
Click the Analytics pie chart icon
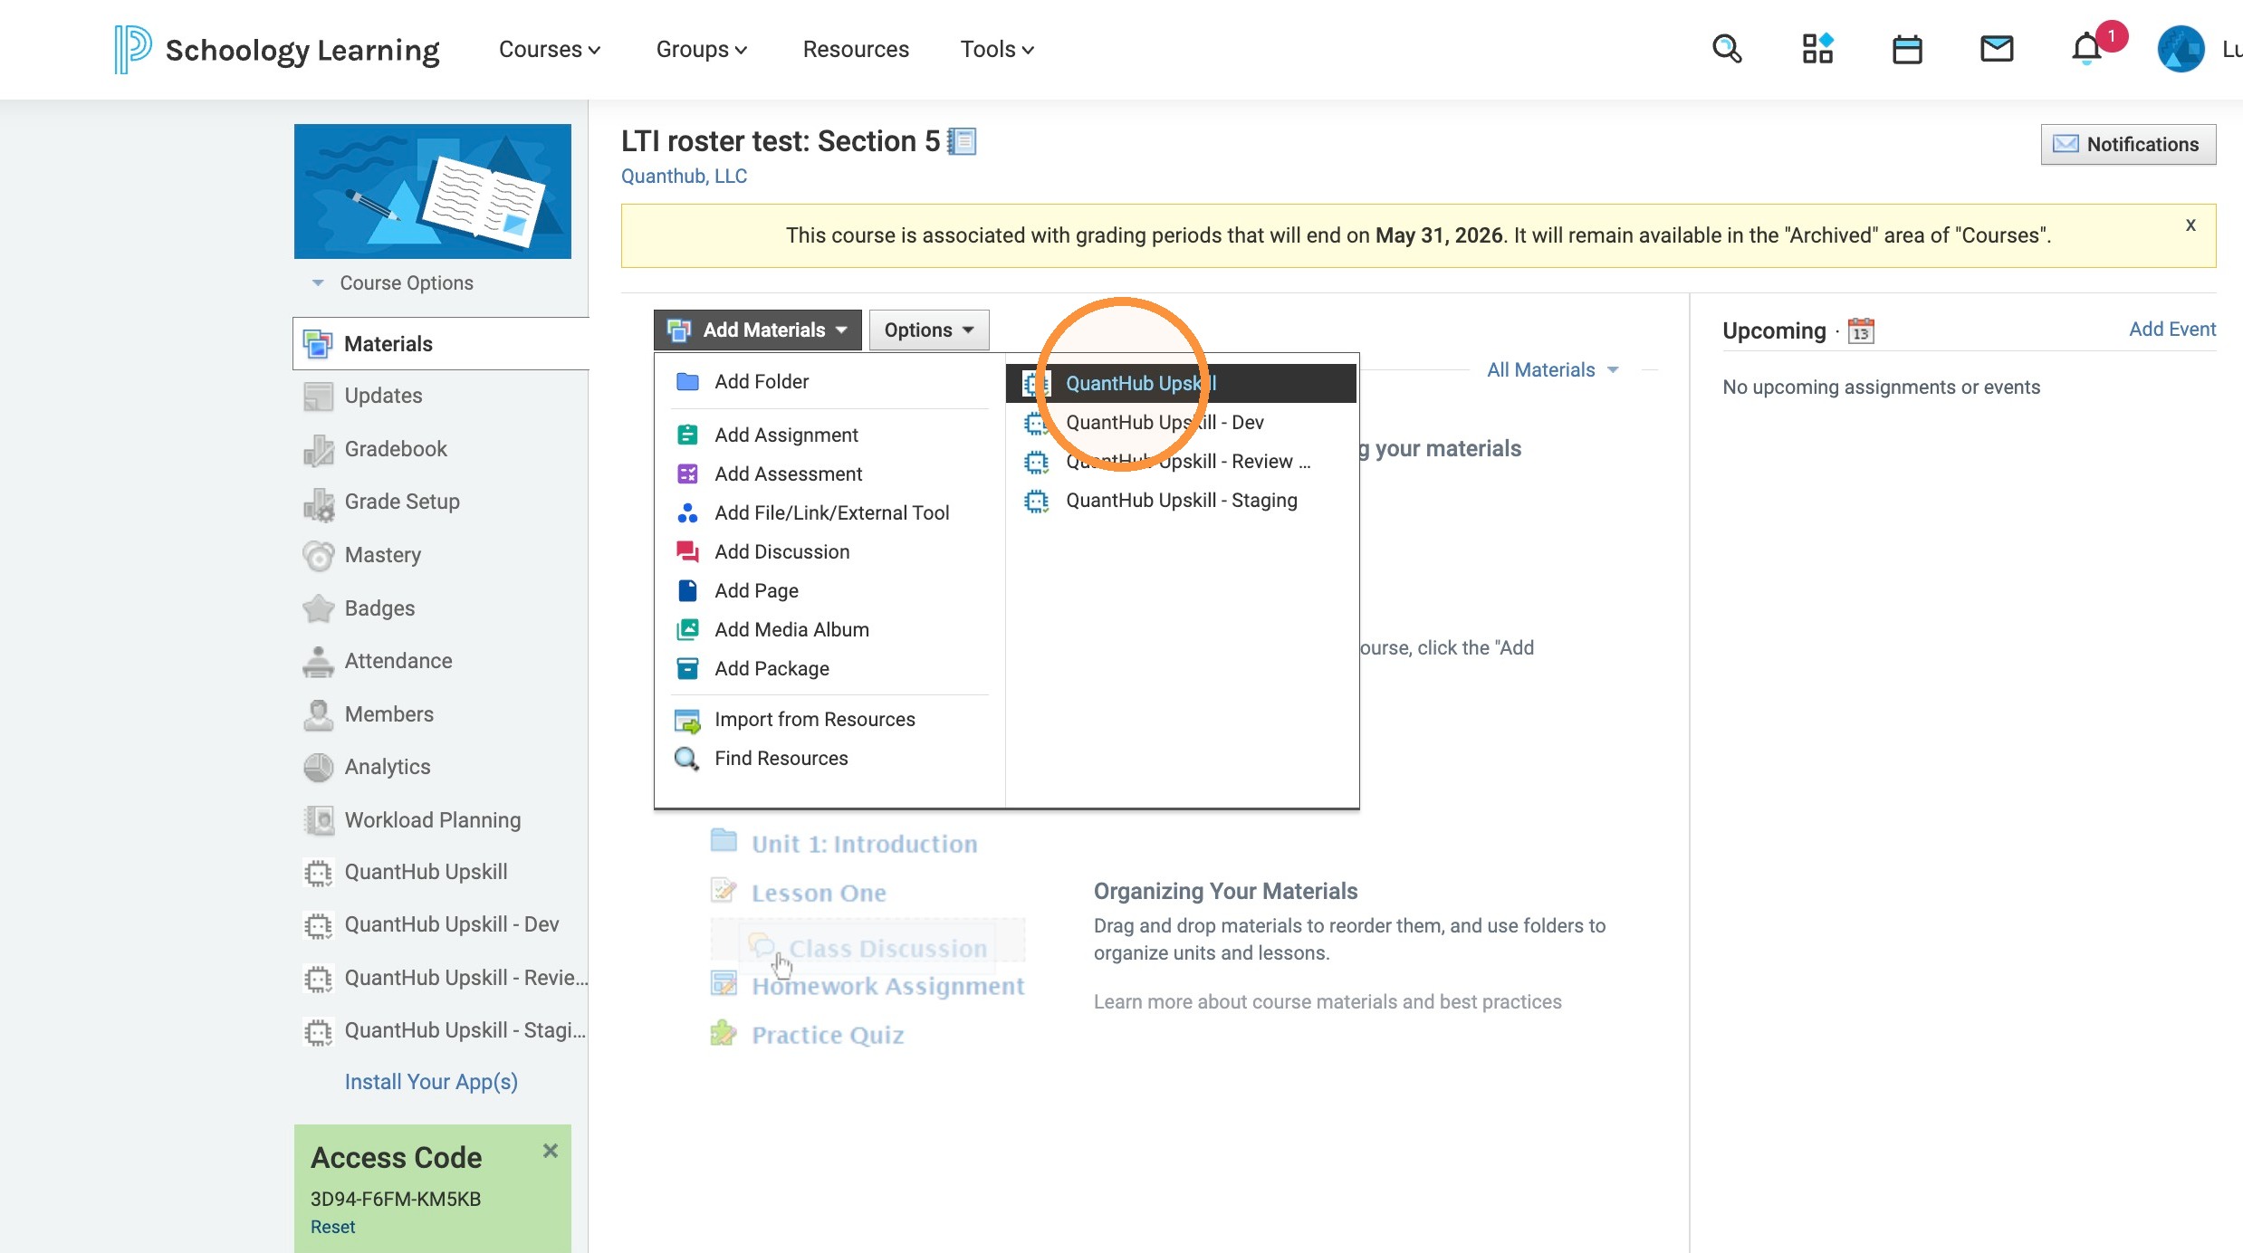point(318,767)
